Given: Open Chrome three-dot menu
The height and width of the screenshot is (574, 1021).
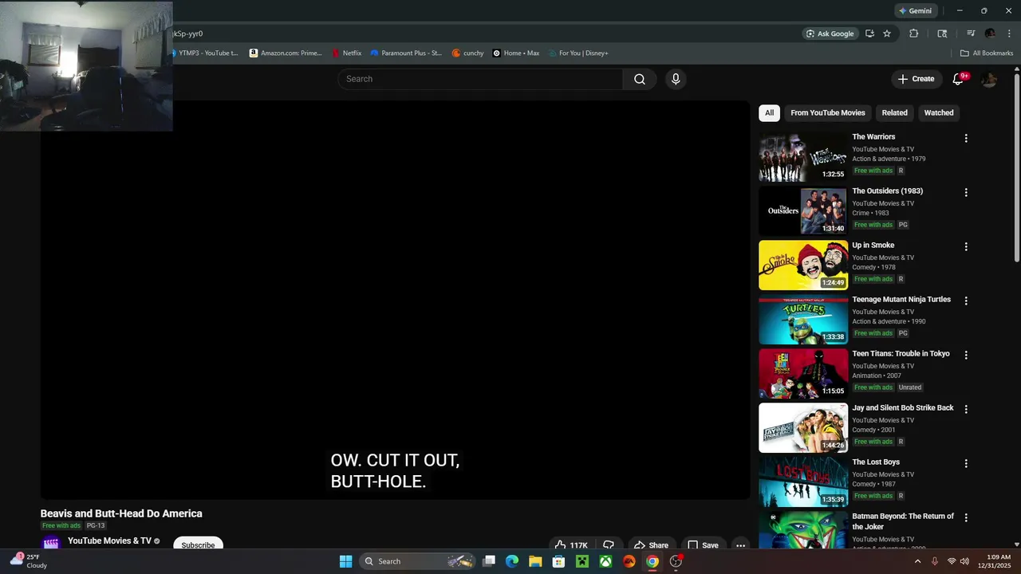Looking at the screenshot, I should [1009, 33].
